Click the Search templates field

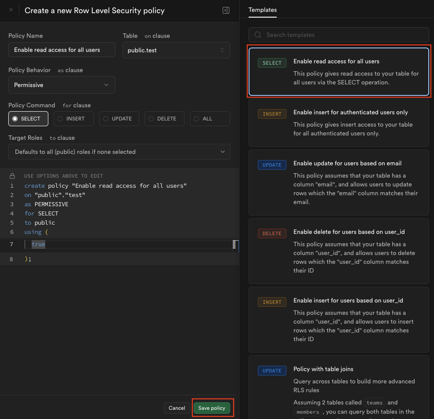coord(339,35)
